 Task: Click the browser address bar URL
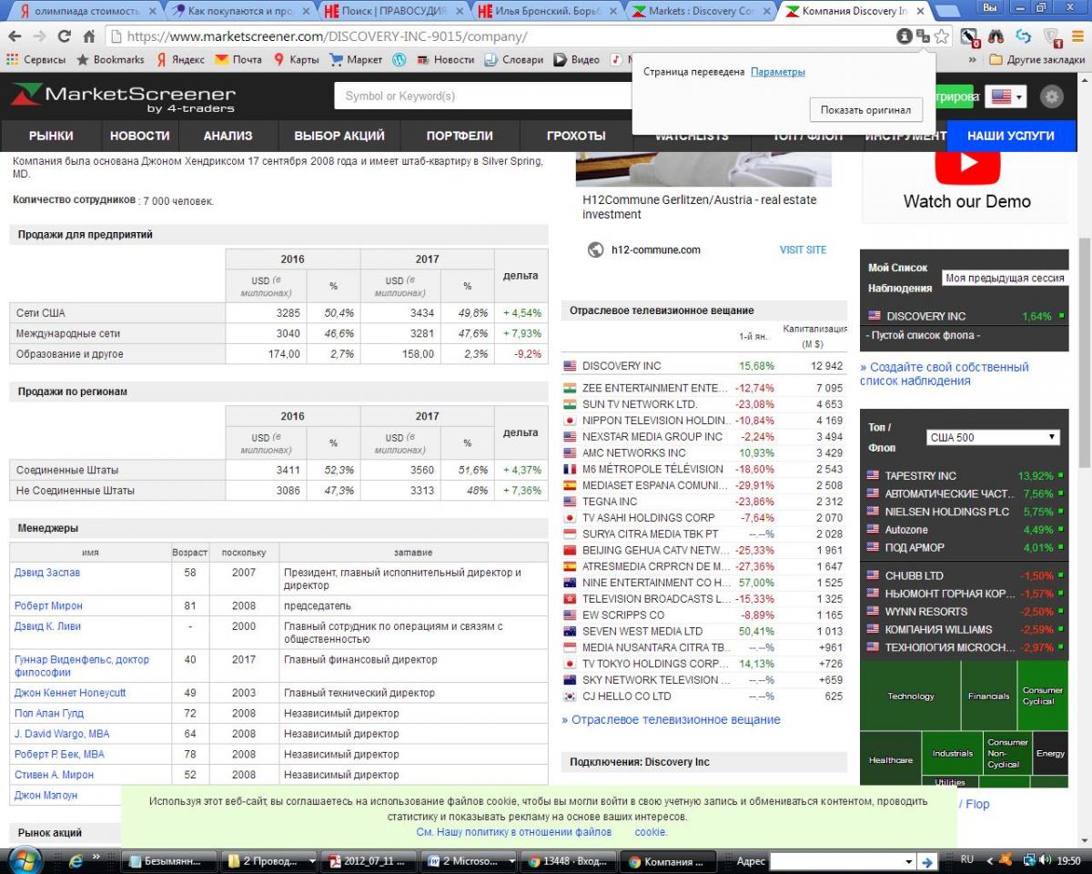327,37
